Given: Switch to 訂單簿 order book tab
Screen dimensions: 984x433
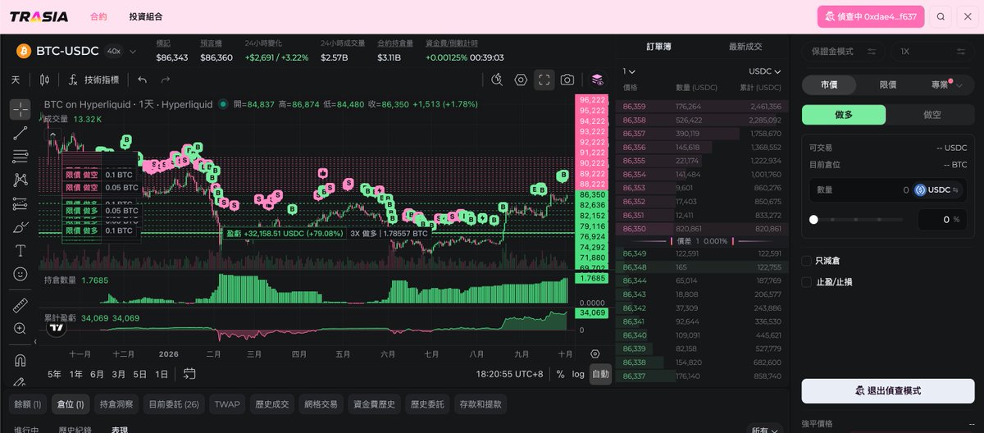Looking at the screenshot, I should pyautogui.click(x=658, y=47).
